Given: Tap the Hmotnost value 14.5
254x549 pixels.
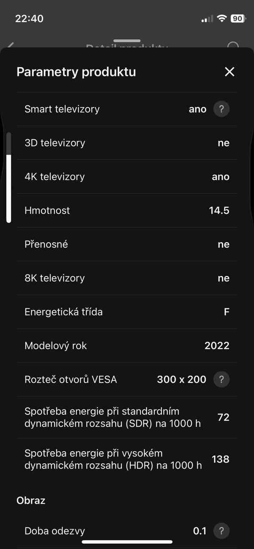Looking at the screenshot, I should tap(219, 211).
